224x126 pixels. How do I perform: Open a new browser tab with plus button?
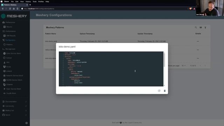click(30, 5)
